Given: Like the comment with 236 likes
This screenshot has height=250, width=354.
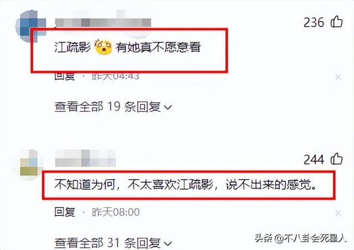Looking at the screenshot, I should pos(337,22).
